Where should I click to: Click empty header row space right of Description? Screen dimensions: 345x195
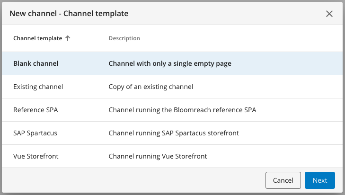[x=237, y=38]
